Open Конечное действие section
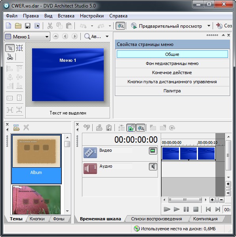Viewport: 236px width, 237px height. click(x=172, y=73)
